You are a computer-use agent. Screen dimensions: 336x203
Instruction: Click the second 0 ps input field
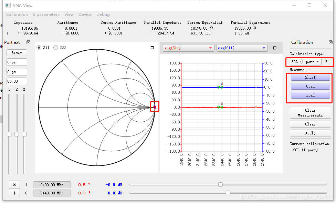(x=17, y=72)
